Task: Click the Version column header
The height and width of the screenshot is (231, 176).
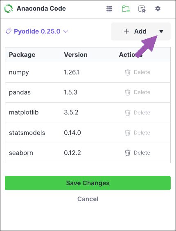Action: 76,55
